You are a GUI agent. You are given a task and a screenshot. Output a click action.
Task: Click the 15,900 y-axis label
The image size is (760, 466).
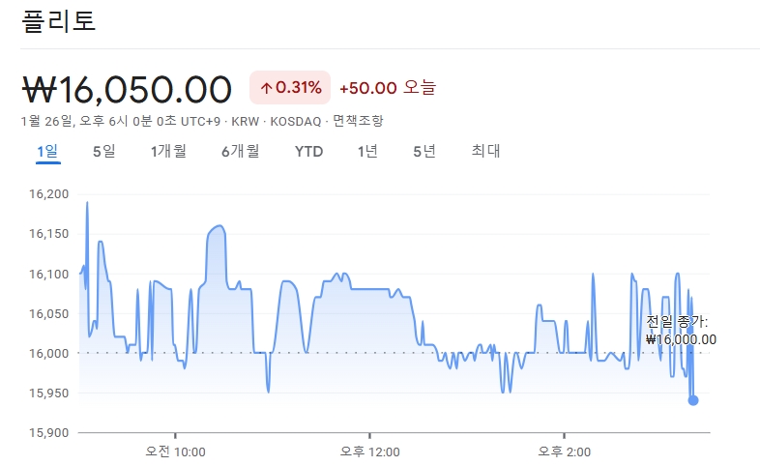(49, 432)
